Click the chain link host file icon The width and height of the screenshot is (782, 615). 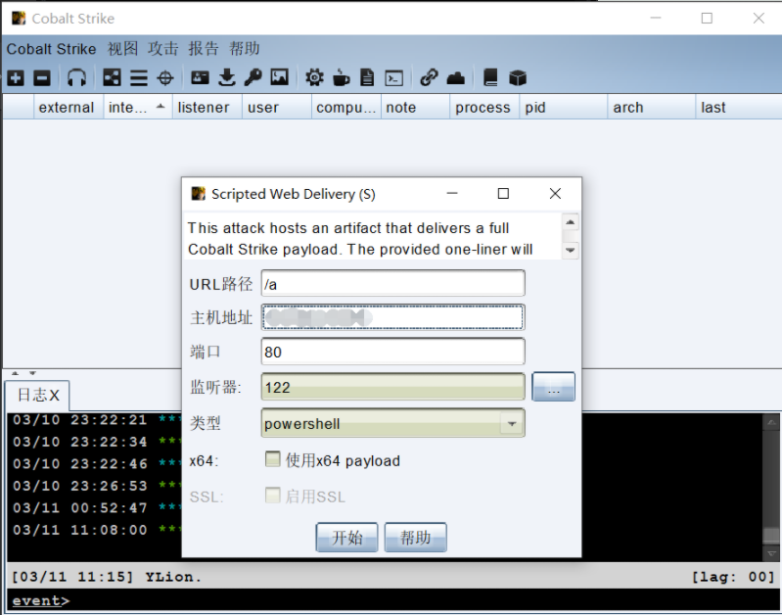point(429,78)
